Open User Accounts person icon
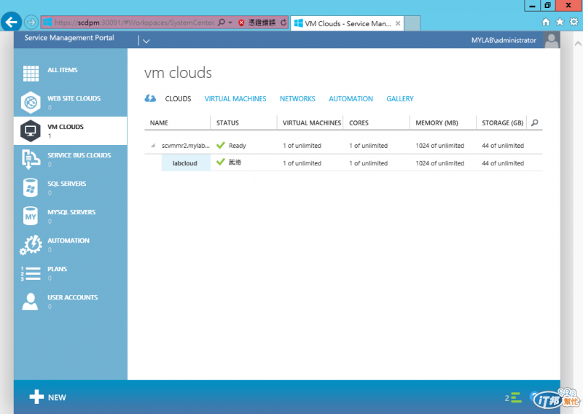583x414 pixels. 30,302
